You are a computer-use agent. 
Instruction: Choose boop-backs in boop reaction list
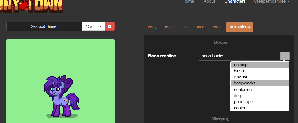pos(260,83)
